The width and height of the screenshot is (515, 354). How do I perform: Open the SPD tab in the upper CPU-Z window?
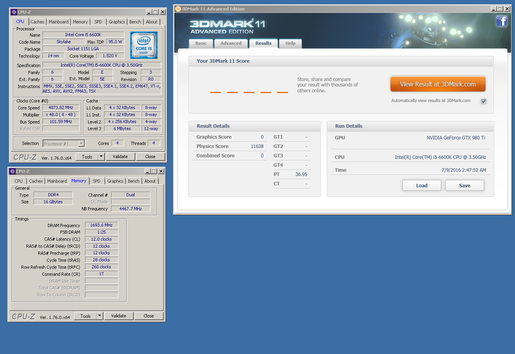pyautogui.click(x=98, y=22)
